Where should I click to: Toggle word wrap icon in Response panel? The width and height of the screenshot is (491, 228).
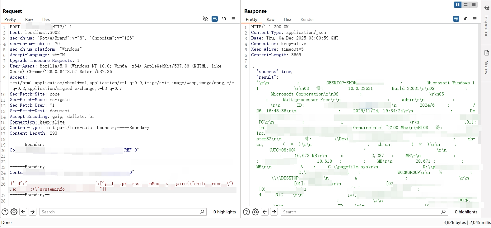tap(456, 19)
